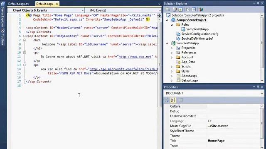Expand the Properties node in Solution Explorer

[172, 48]
